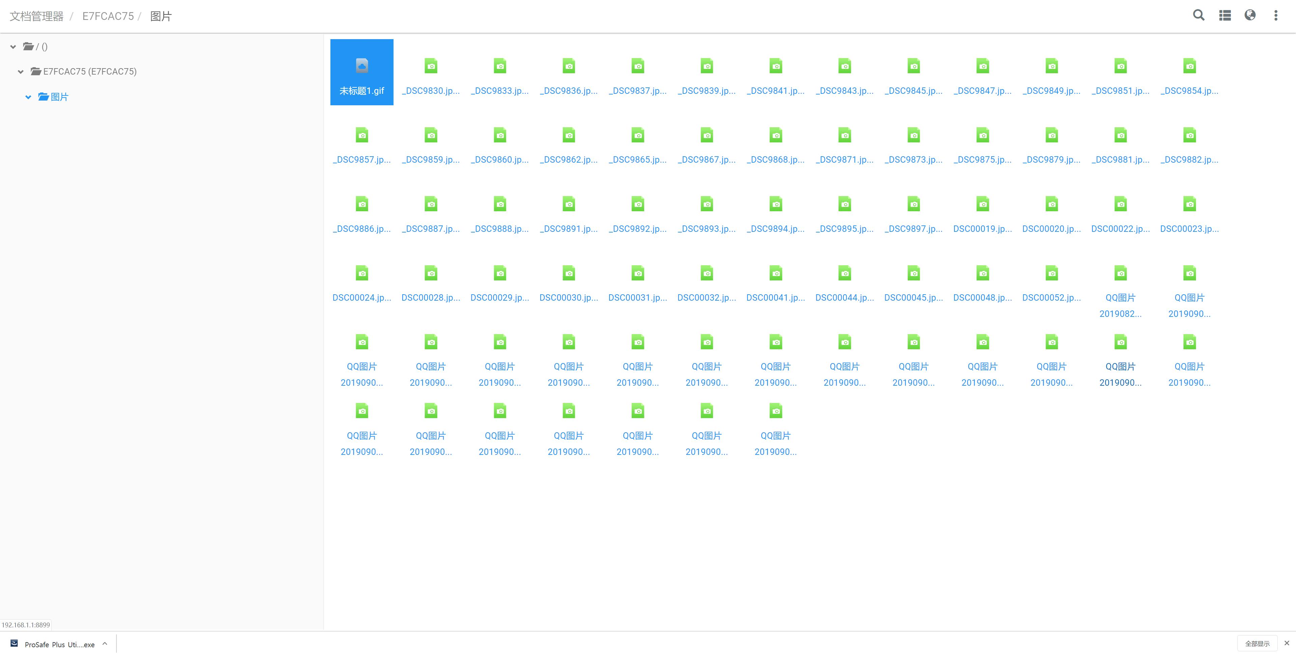Collapse the root / () tree node
Screen dimensions: 1296x656
pos(13,47)
